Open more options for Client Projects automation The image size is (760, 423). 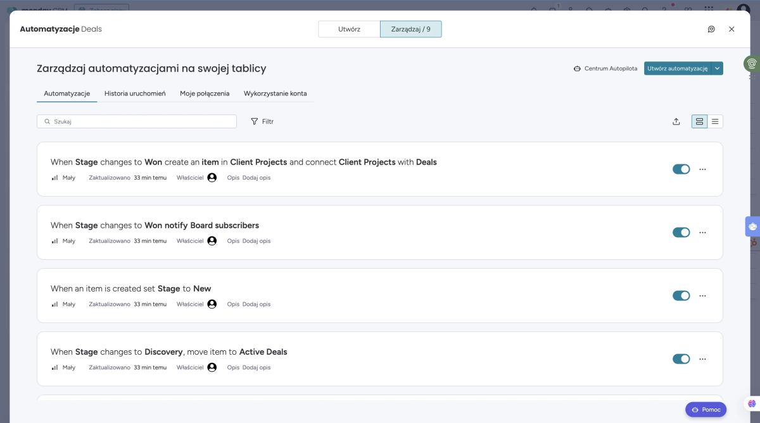click(702, 169)
